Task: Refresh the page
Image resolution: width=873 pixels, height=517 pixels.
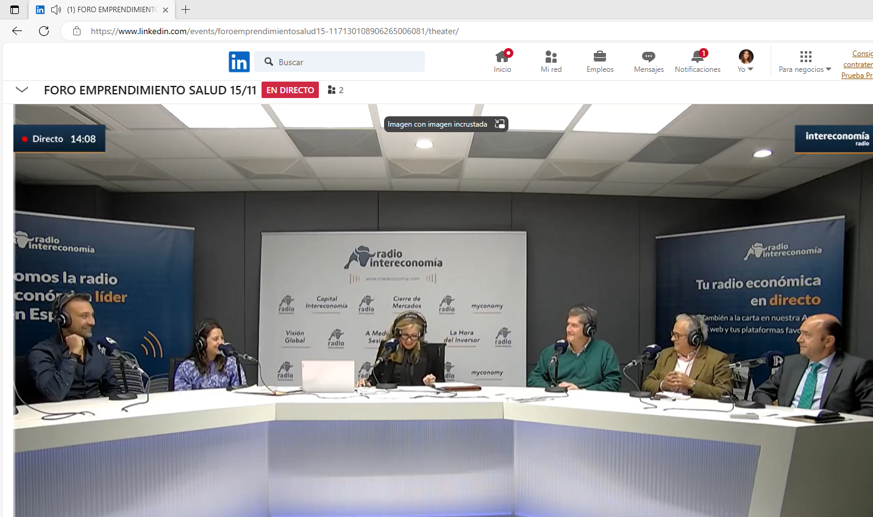Action: coord(44,31)
